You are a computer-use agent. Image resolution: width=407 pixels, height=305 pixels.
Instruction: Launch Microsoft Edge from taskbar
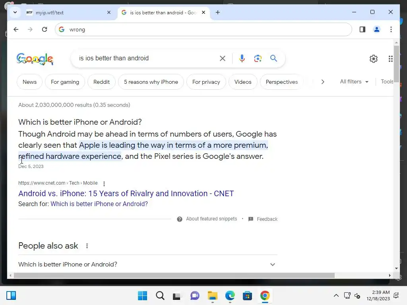point(230,295)
